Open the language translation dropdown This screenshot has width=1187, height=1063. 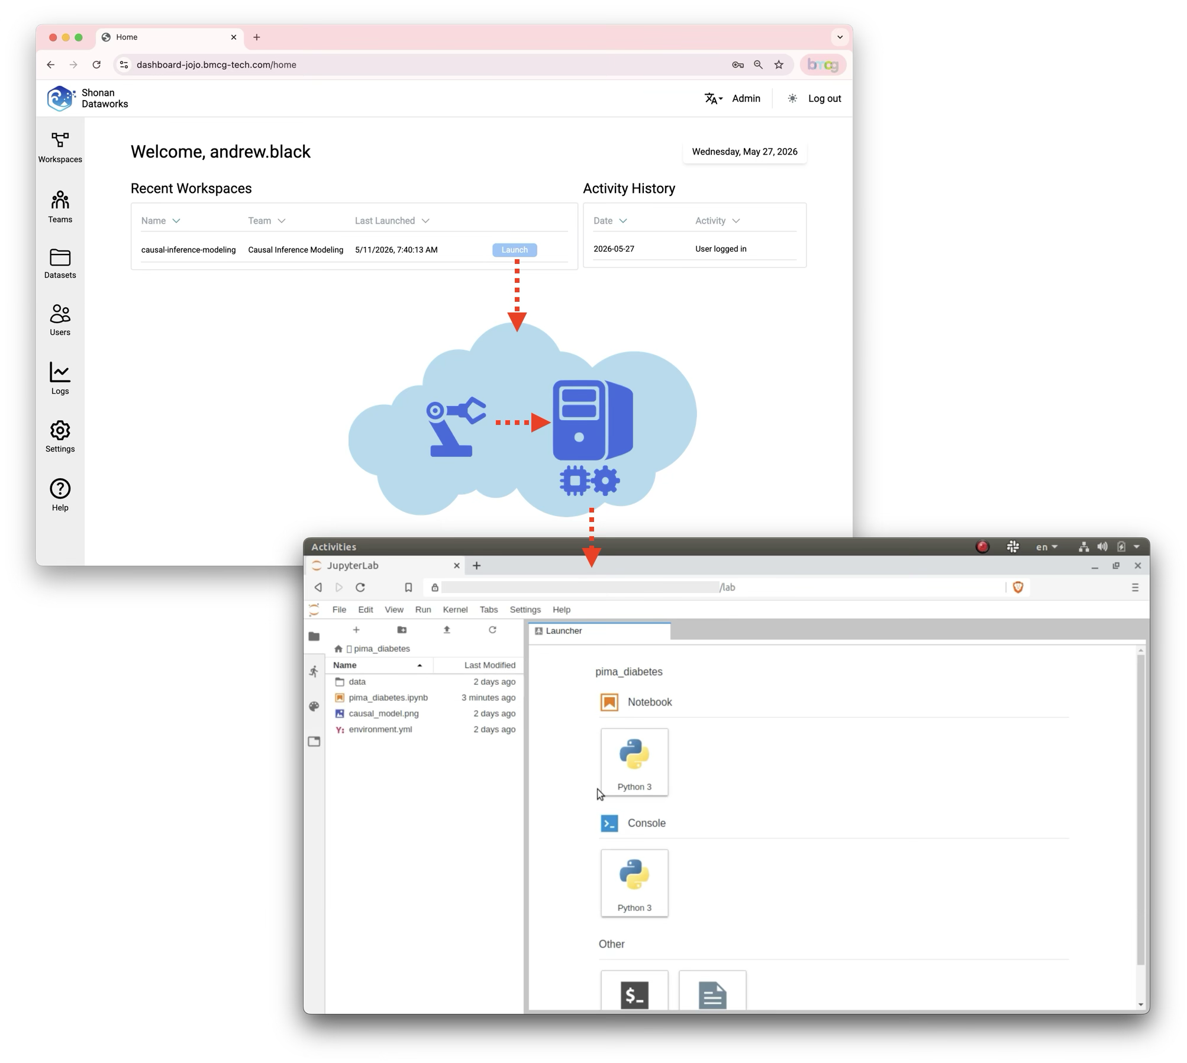pyautogui.click(x=713, y=98)
